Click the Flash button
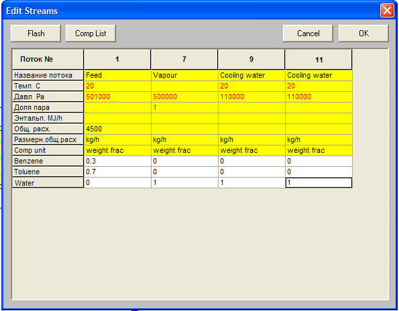The width and height of the screenshot is (399, 311). [x=36, y=34]
